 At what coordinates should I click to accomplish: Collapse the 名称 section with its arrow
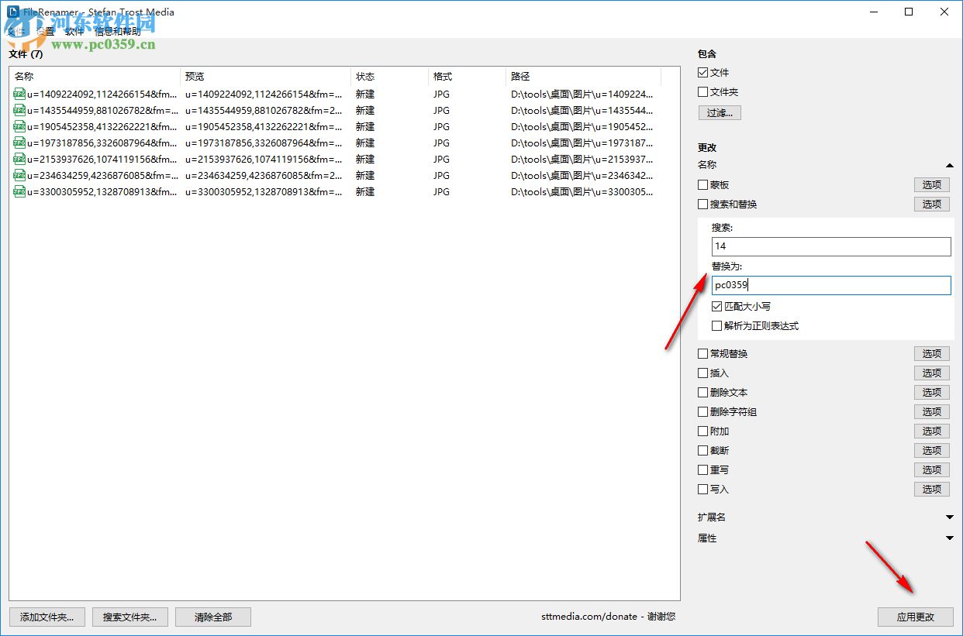[949, 165]
